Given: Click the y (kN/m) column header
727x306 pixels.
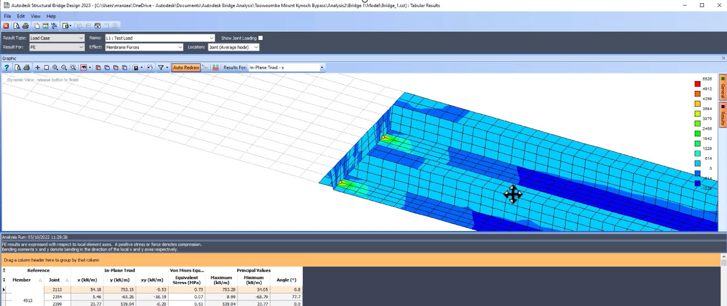Looking at the screenshot, I should point(119,280).
